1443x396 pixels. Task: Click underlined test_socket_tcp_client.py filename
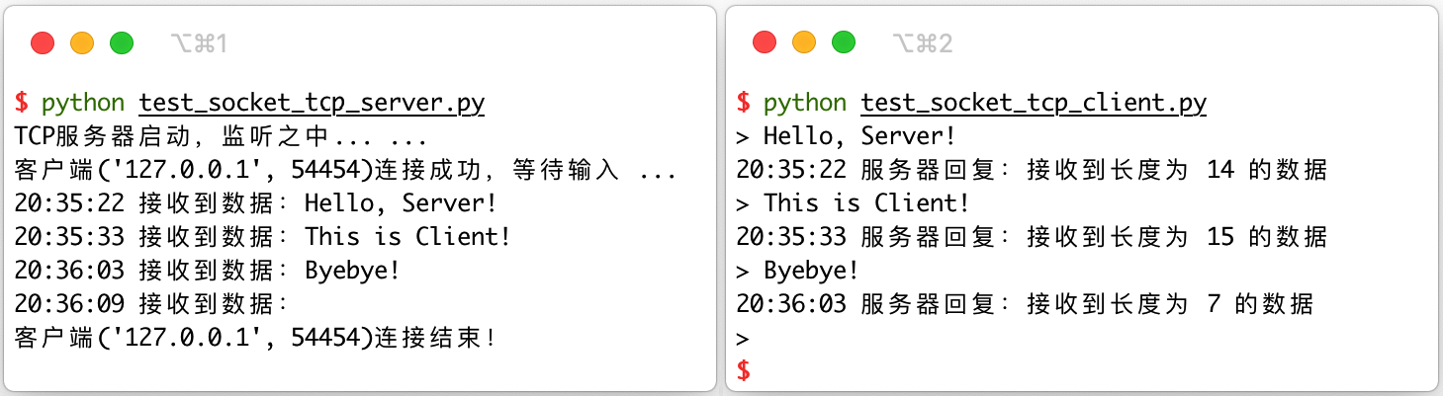(1034, 103)
